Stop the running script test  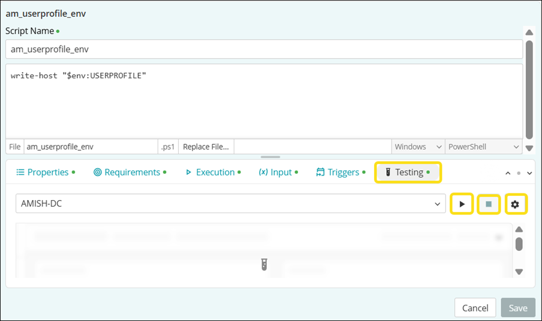pyautogui.click(x=489, y=204)
